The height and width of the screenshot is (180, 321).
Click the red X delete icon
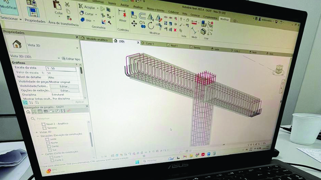coord(175,30)
